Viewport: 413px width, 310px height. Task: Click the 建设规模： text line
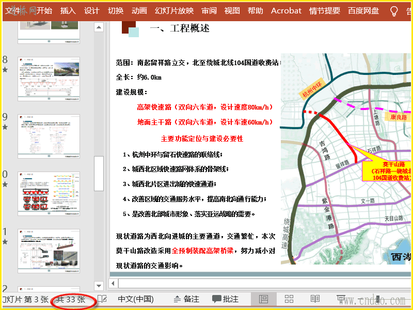tap(132, 92)
